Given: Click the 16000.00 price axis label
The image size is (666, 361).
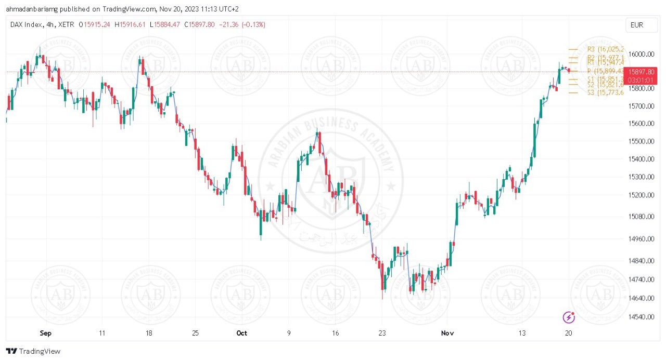Looking at the screenshot, I should (641, 55).
